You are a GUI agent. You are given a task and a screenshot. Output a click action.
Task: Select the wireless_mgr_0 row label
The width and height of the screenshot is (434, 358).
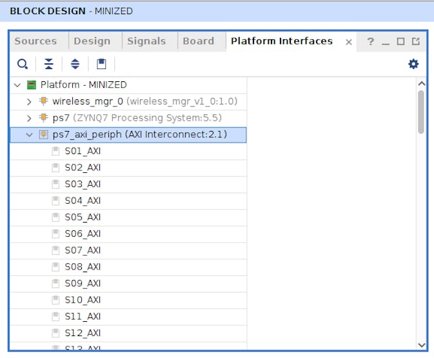point(144,101)
